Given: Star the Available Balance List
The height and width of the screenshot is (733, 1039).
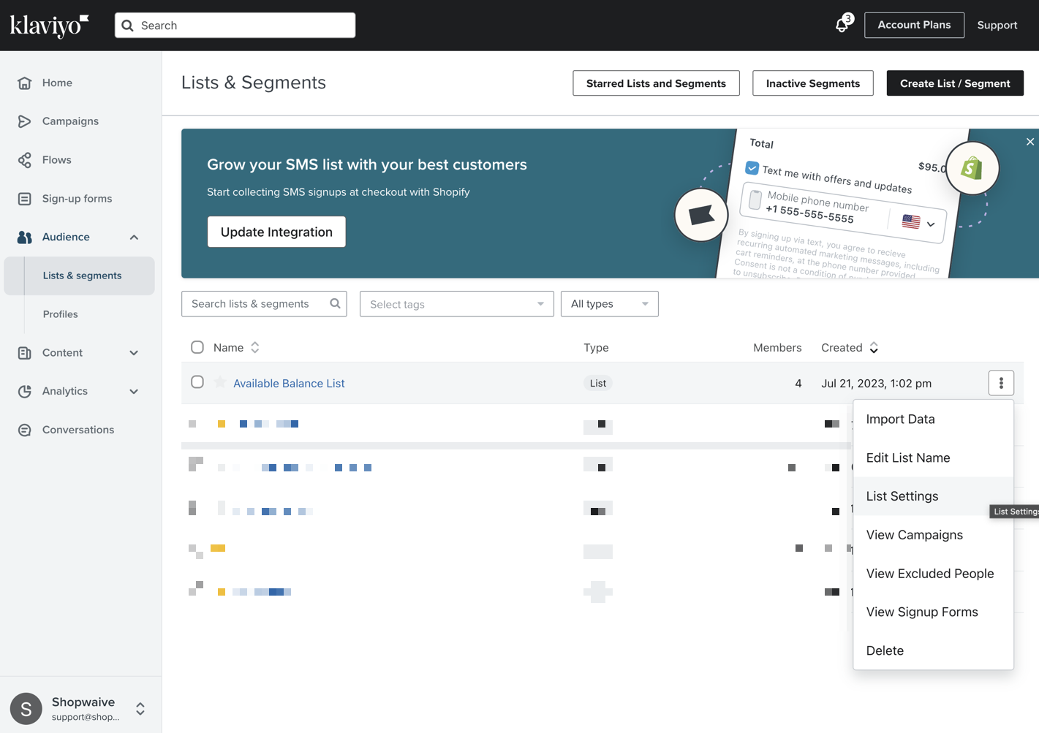Looking at the screenshot, I should coord(220,382).
